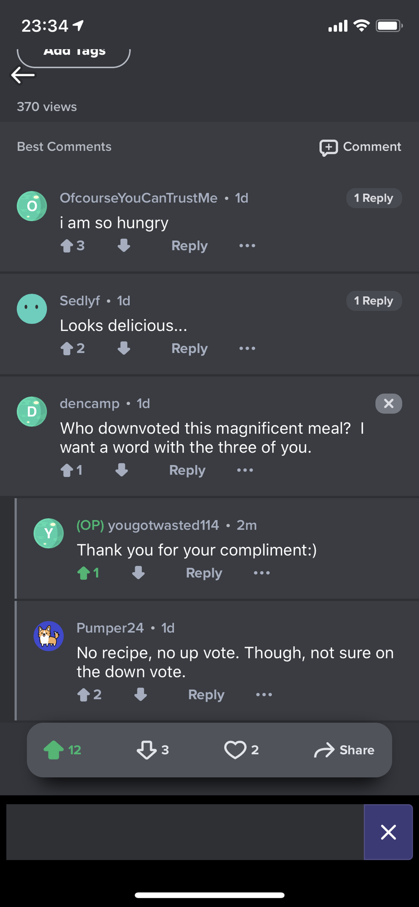Tap the back arrow icon
Viewport: 419px width, 907px height.
click(x=23, y=75)
